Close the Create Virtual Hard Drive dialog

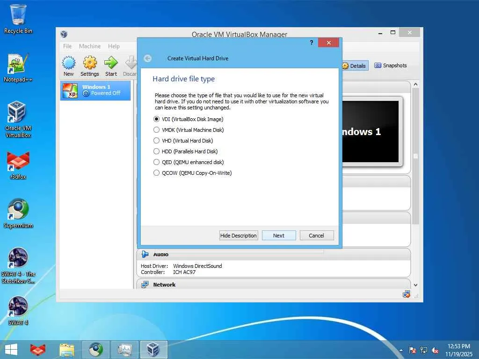tap(328, 43)
